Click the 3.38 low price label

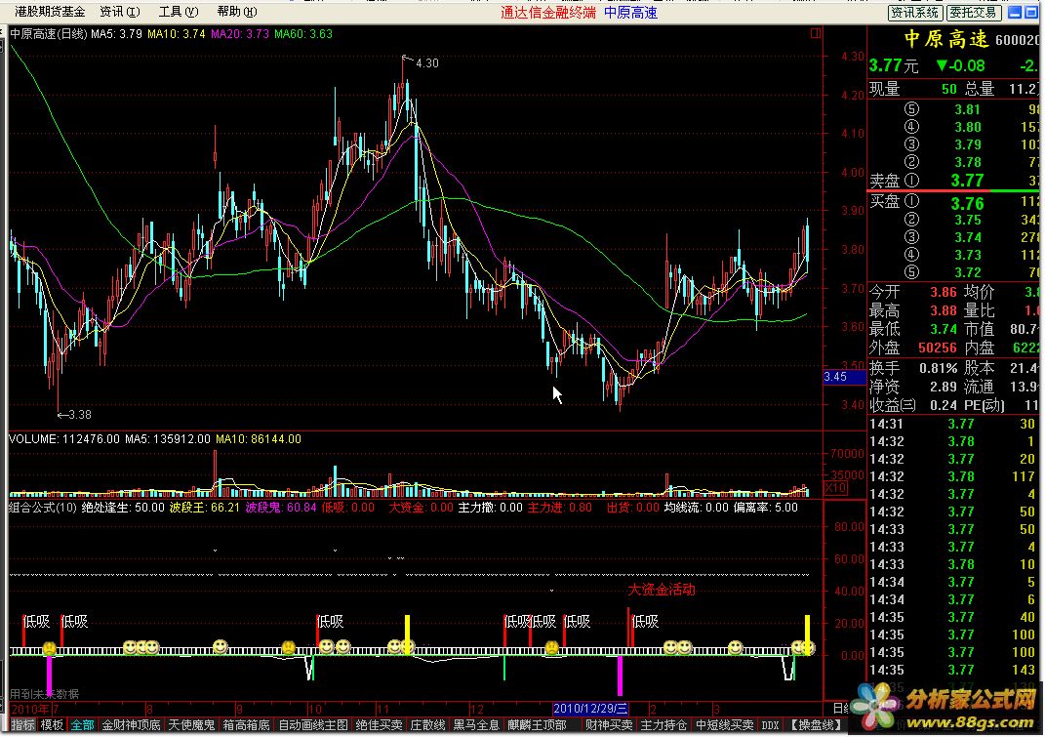80,415
